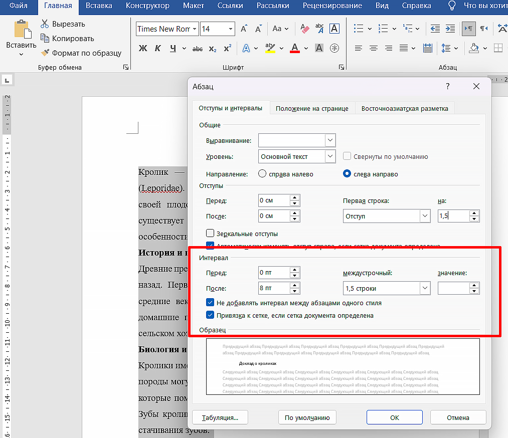Toggle left-to-right text direction in the ribbon
The width and height of the screenshot is (508, 438).
pyautogui.click(x=469, y=29)
